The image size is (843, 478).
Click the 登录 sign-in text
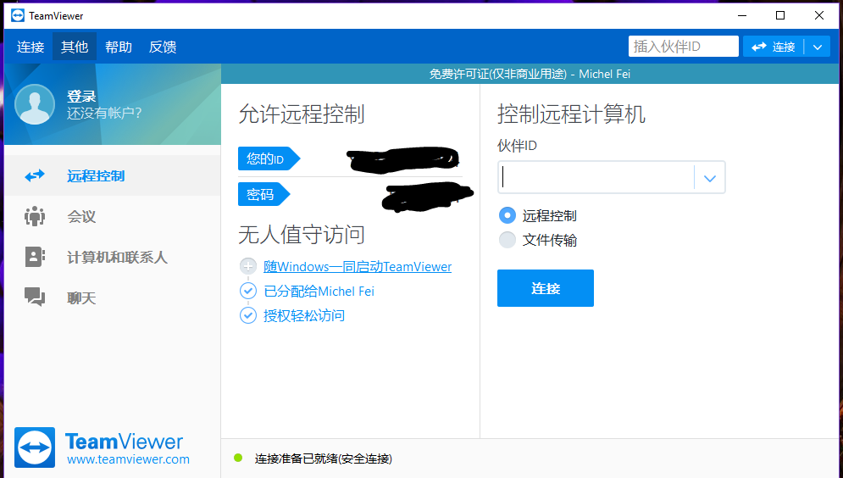click(x=81, y=97)
